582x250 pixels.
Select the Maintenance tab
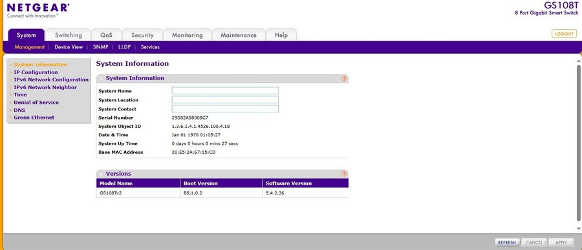pos(238,35)
